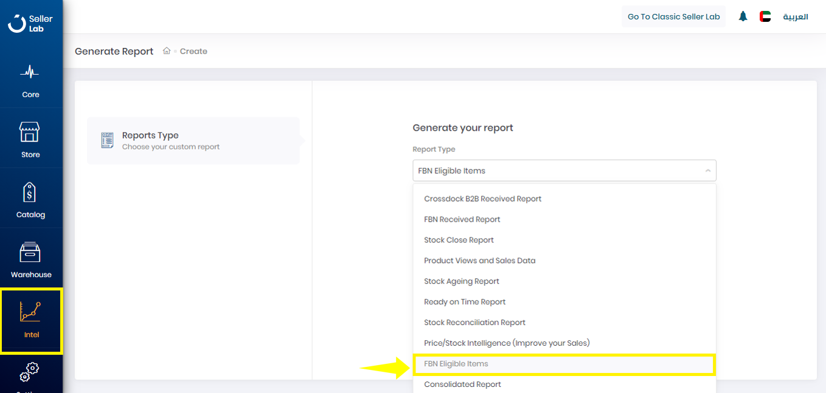
Task: Open the Settings gear icon
Action: point(29,372)
